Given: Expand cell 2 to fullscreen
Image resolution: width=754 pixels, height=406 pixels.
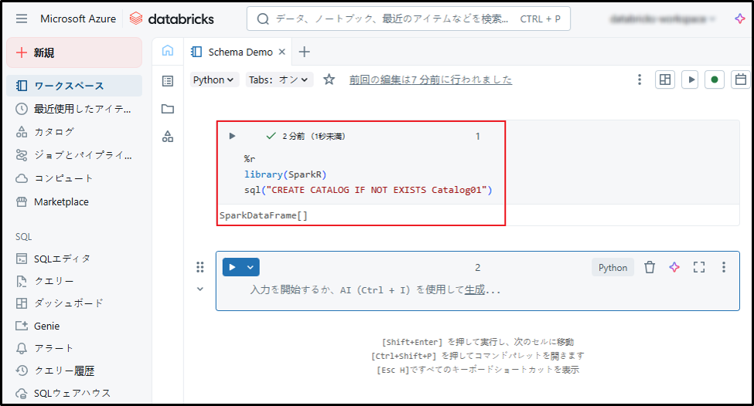Looking at the screenshot, I should pos(699,267).
